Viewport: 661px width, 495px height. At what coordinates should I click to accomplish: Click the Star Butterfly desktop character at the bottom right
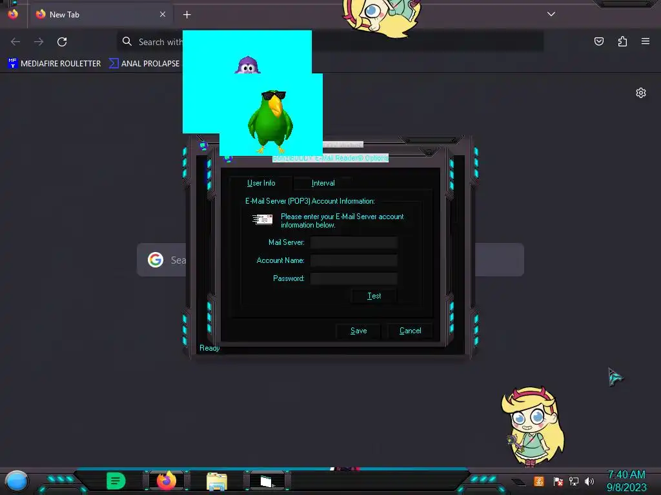click(533, 427)
